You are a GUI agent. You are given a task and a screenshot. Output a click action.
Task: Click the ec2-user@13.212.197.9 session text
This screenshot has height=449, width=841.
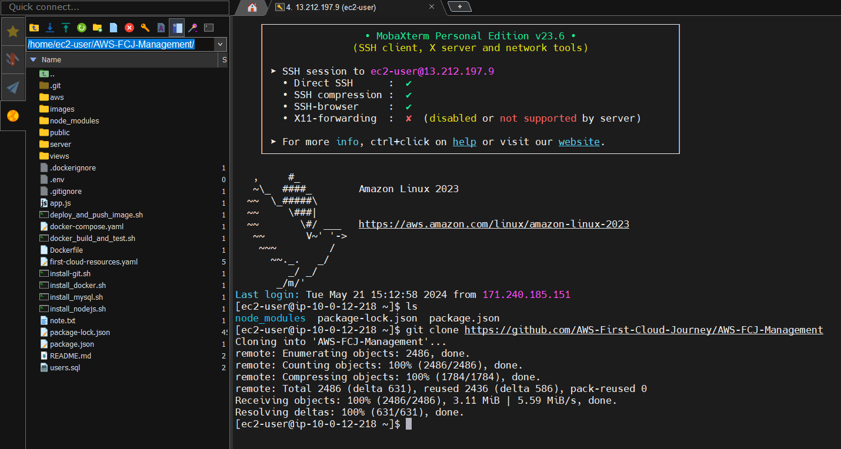(432, 71)
